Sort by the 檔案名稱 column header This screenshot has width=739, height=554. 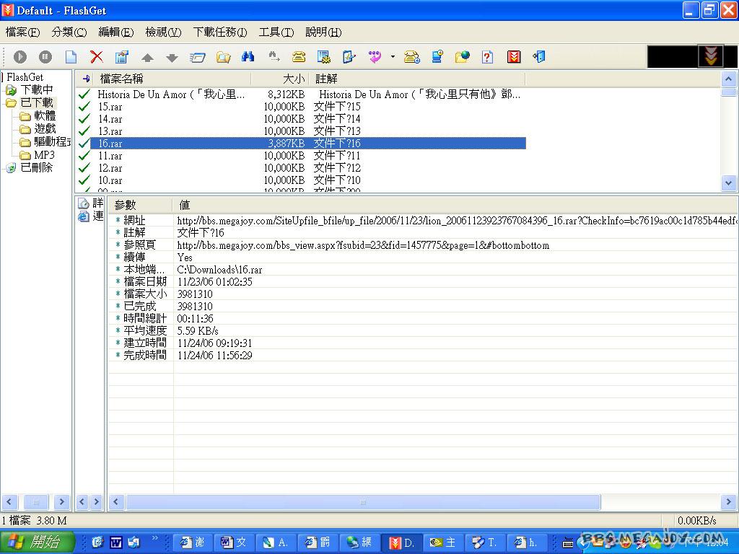point(172,79)
